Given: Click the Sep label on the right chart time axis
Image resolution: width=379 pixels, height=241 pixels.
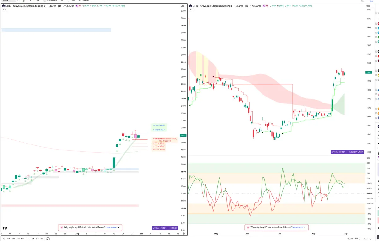Looking at the screenshot, I should pos(346,234).
